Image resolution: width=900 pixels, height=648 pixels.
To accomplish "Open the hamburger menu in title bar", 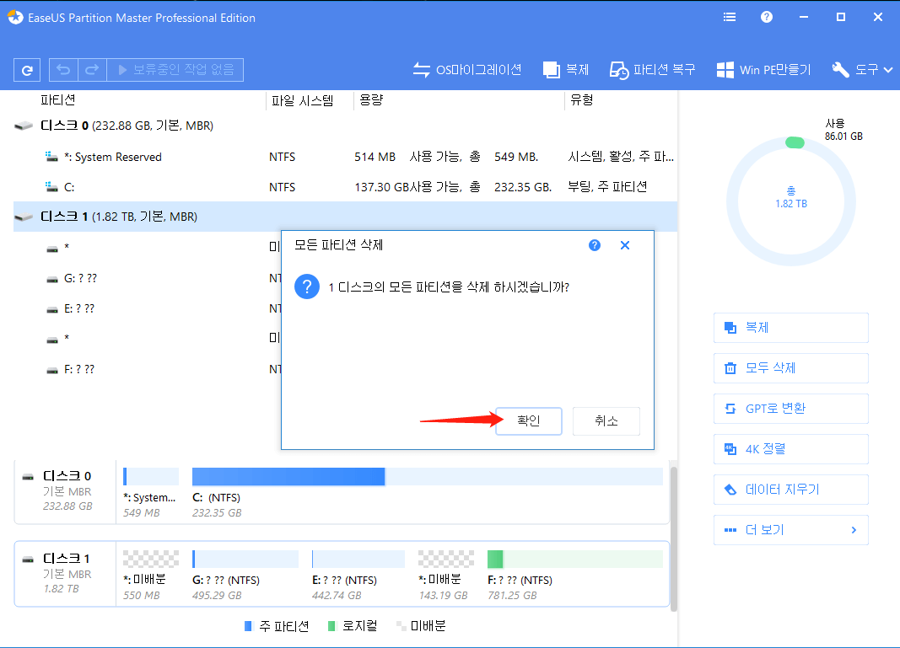I will point(729,16).
